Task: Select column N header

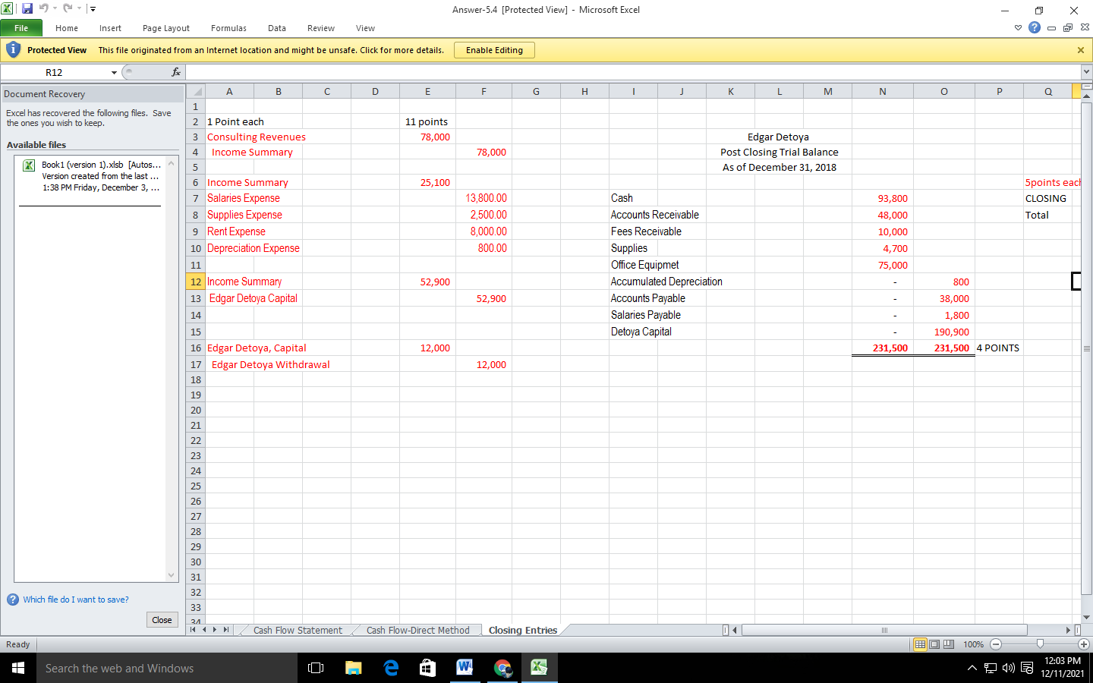Action: [883, 91]
